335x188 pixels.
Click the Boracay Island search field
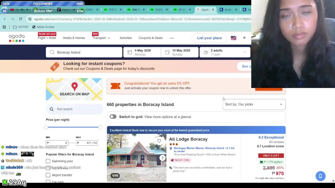coord(84,52)
